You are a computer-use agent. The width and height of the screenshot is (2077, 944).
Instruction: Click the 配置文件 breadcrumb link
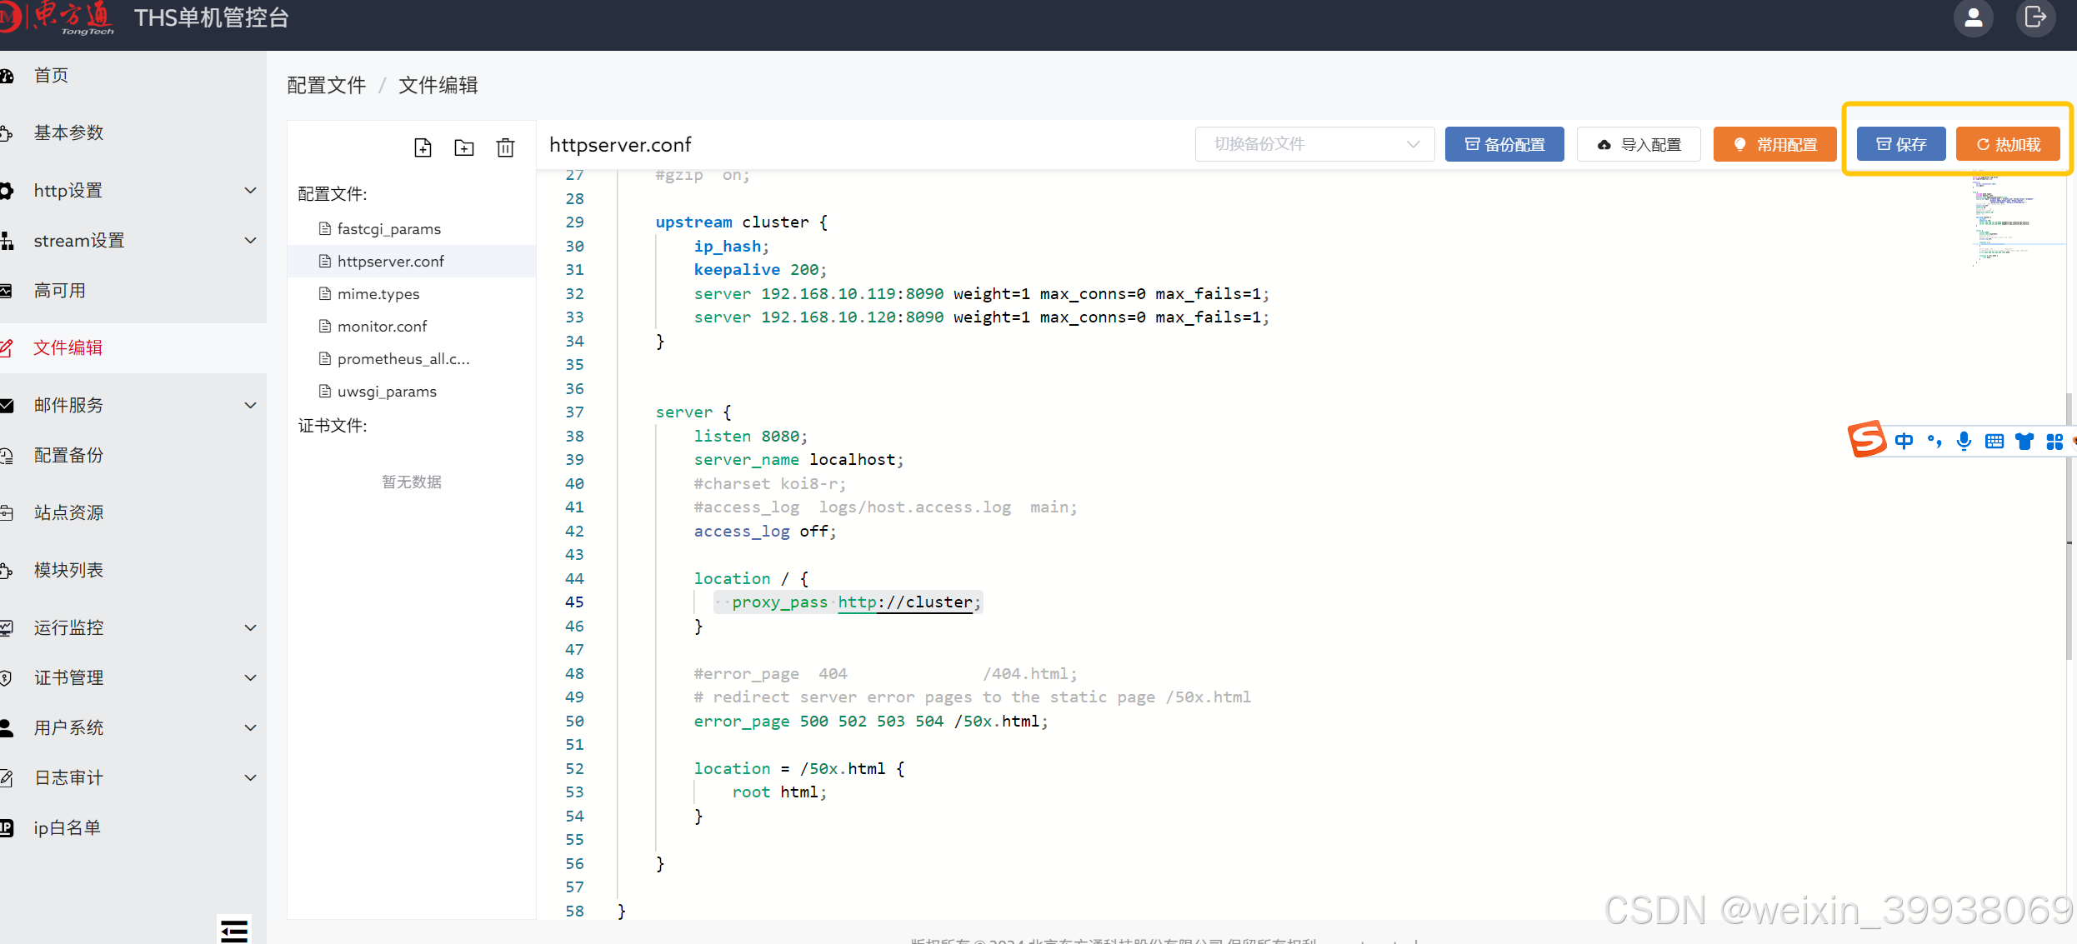(327, 86)
